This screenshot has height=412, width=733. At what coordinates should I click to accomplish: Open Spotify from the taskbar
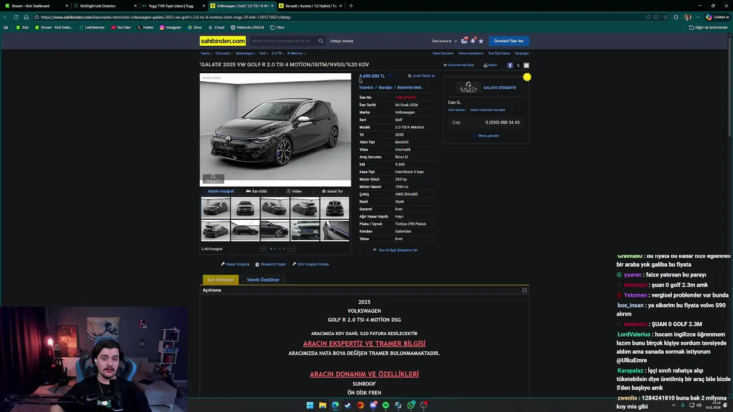(385, 405)
